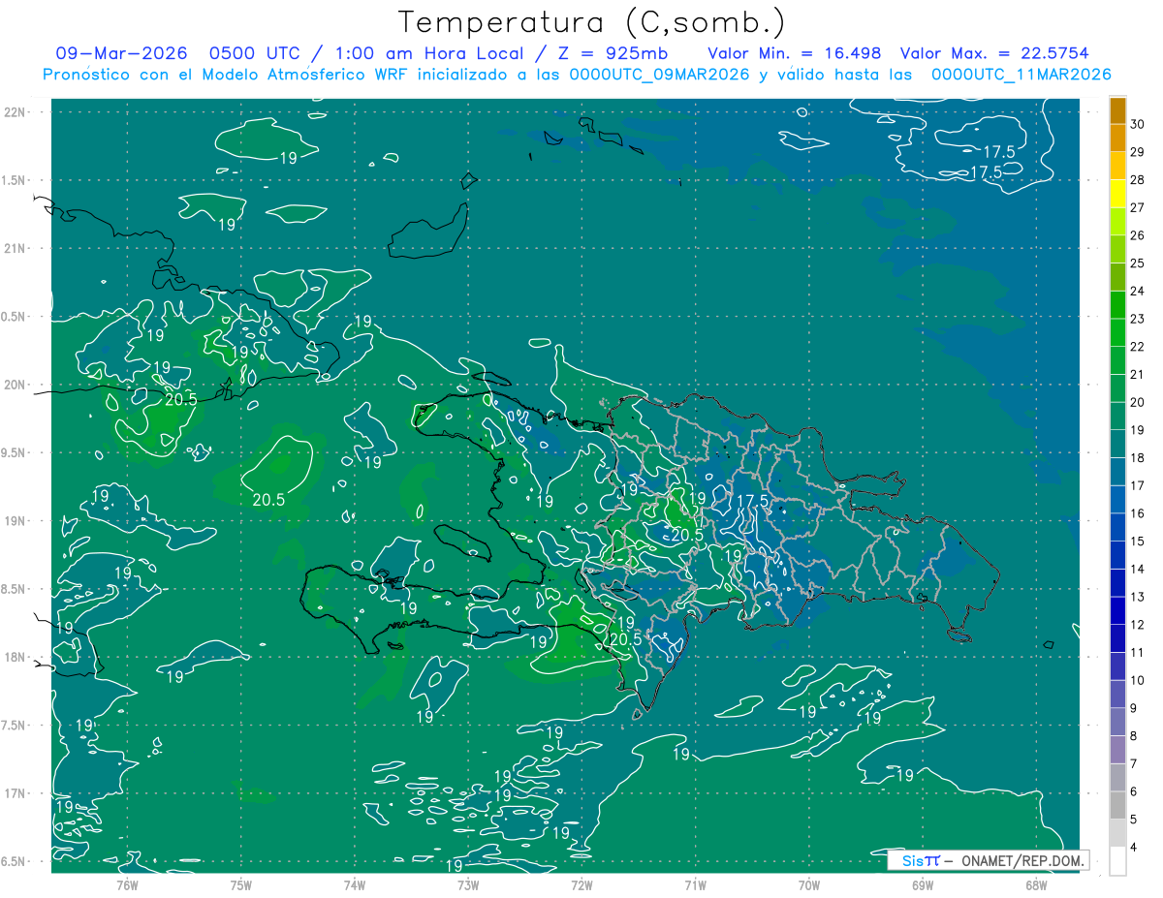Pick the purple legend swatch between 8 and 9
Screen dimensions: 1163x898
coord(1117,723)
